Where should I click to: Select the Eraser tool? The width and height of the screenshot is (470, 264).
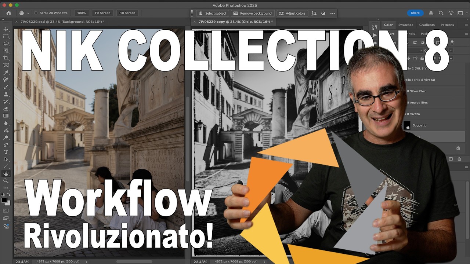6,109
